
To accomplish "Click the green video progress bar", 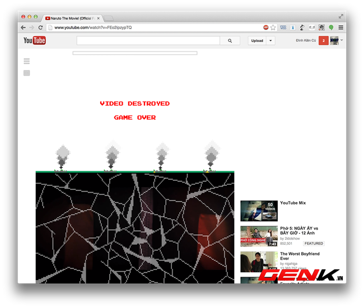I will [x=135, y=172].
